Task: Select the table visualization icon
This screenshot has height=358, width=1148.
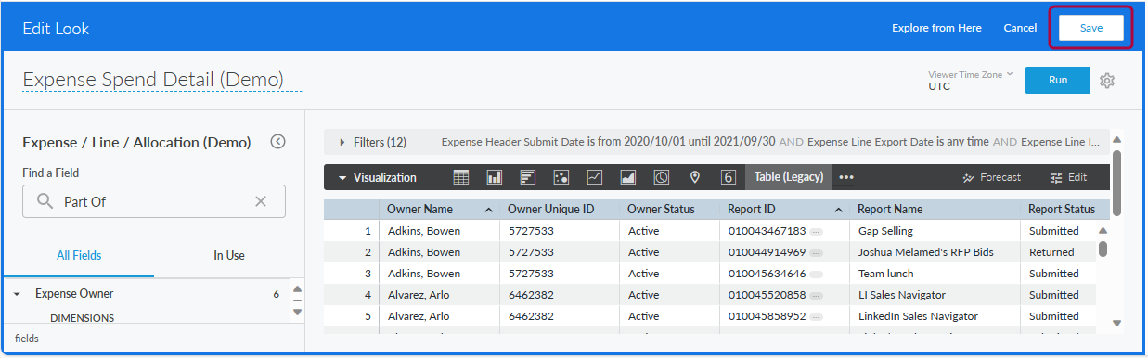Action: coord(460,177)
